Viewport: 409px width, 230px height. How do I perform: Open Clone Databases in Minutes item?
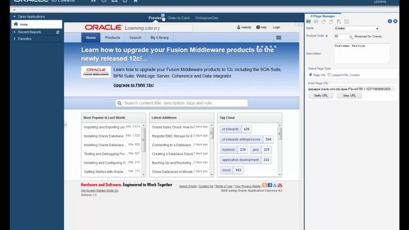click(x=172, y=172)
